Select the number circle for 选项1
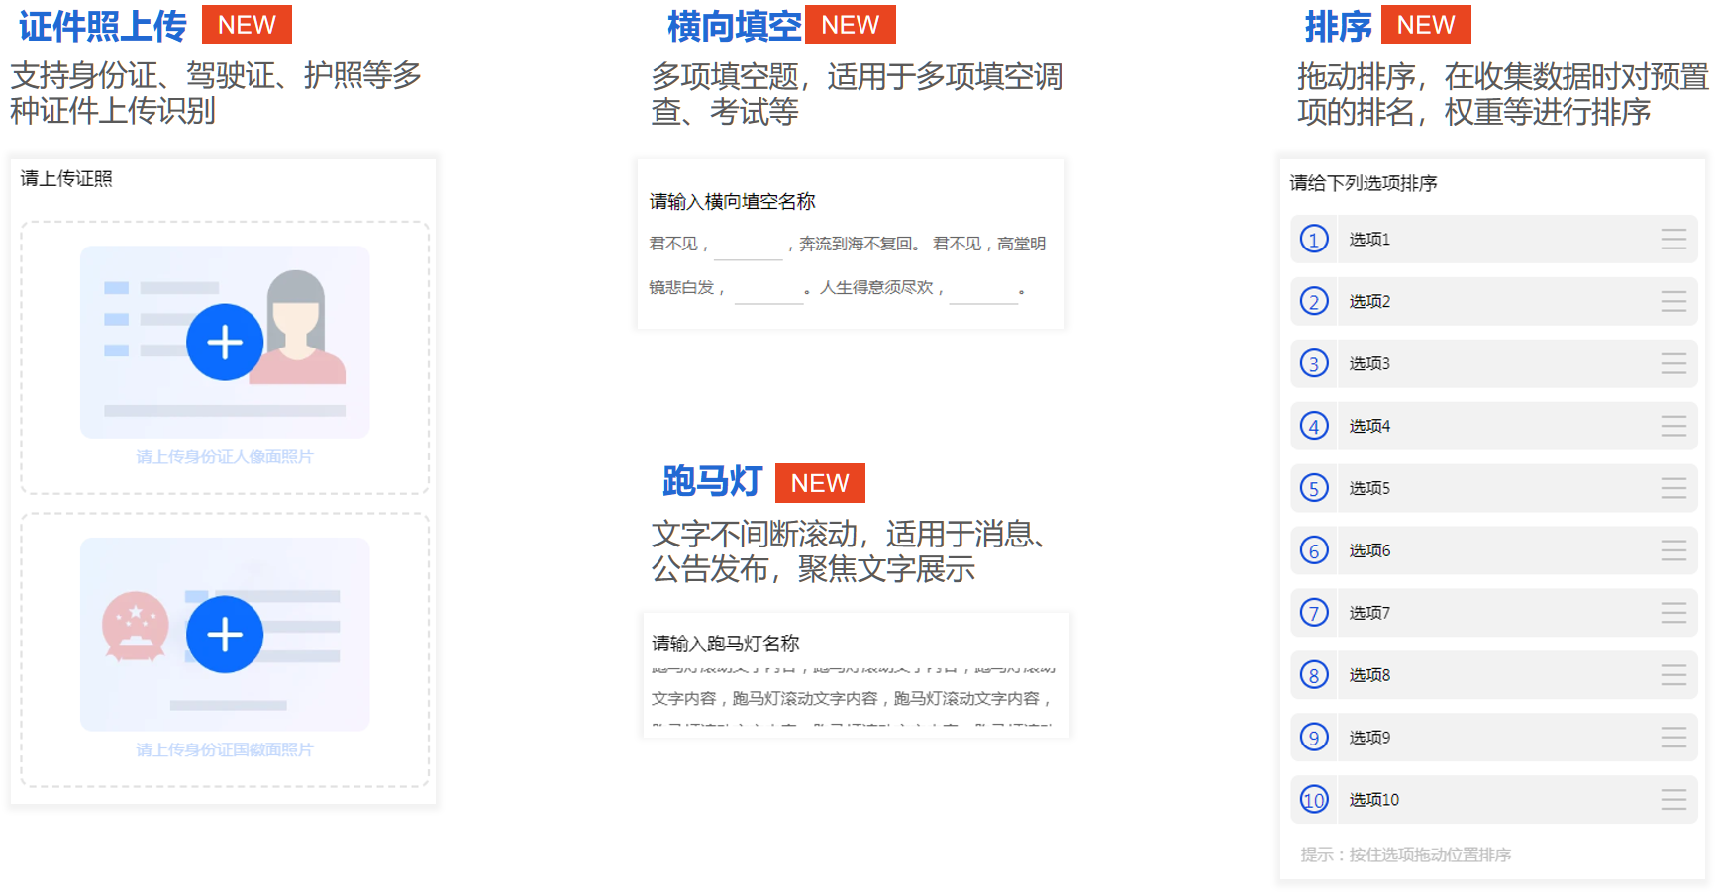1720x894 pixels. (x=1313, y=239)
